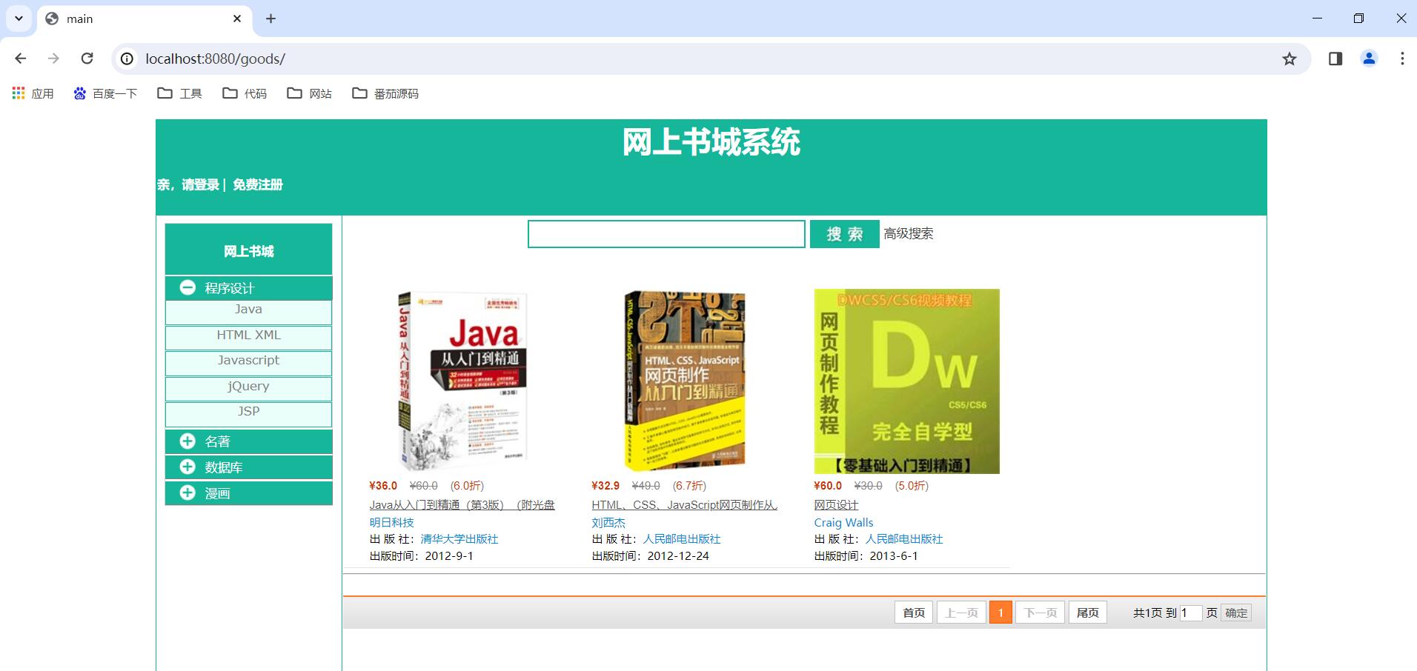1417x671 pixels.
Task: Click 人民邮电出版社 under the HTML book
Action: [x=682, y=539]
